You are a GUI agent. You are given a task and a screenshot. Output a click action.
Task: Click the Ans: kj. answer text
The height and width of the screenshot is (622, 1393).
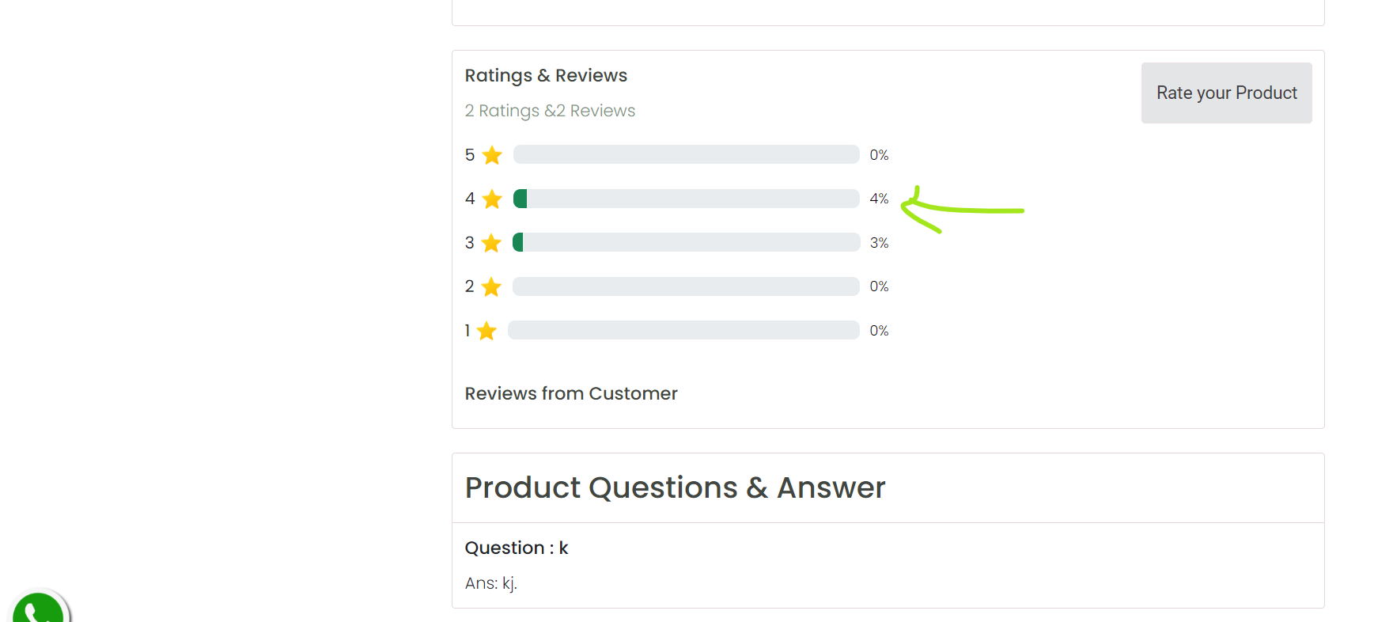tap(490, 583)
